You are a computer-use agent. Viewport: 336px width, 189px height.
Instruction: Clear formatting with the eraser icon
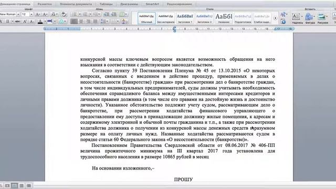point(64,14)
